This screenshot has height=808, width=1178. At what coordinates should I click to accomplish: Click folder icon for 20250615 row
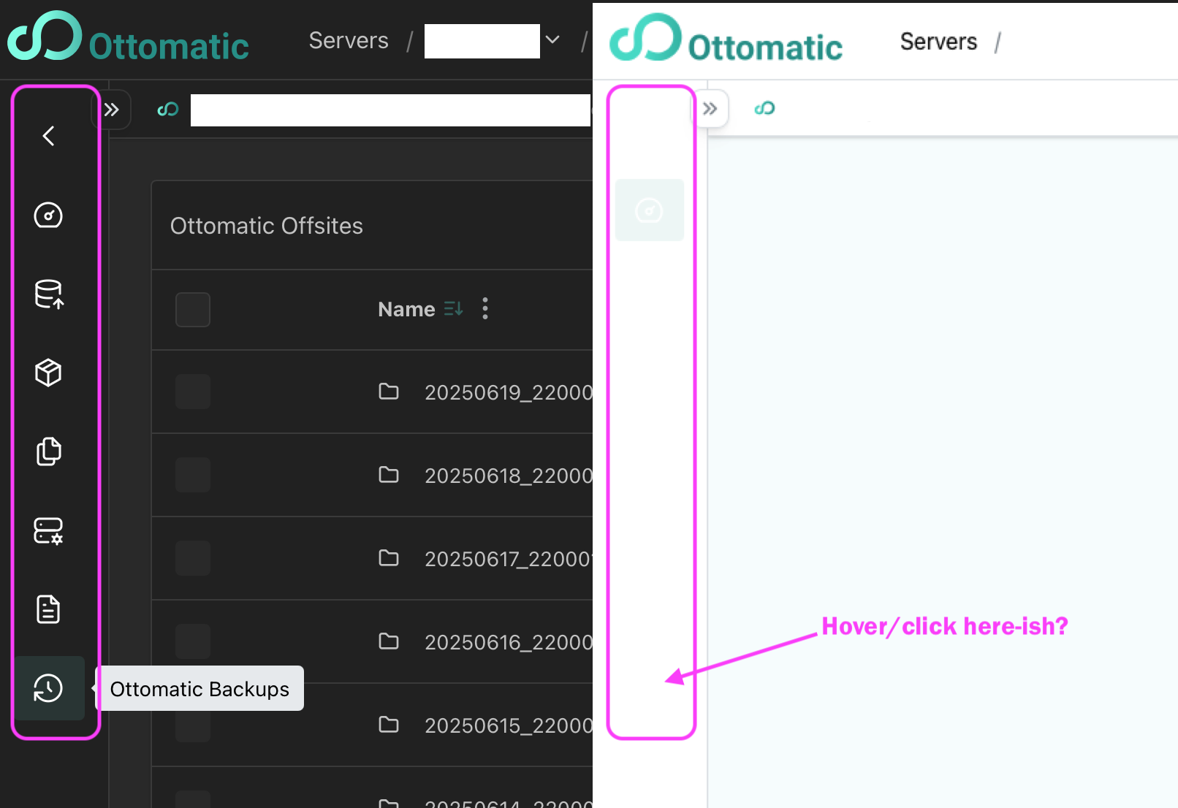click(x=389, y=725)
